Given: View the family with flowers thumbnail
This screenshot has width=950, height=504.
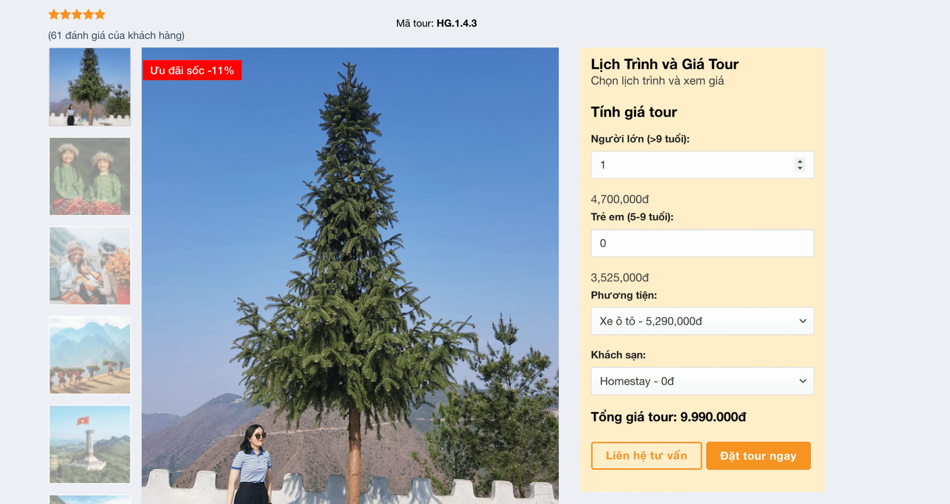Looking at the screenshot, I should (x=90, y=265).
